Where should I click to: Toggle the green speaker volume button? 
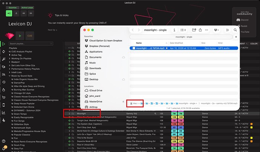click(9, 14)
